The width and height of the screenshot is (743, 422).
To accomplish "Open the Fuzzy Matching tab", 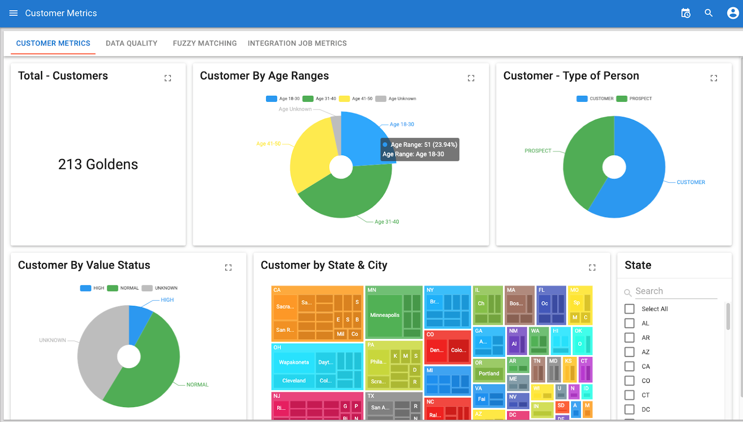I will pos(204,43).
